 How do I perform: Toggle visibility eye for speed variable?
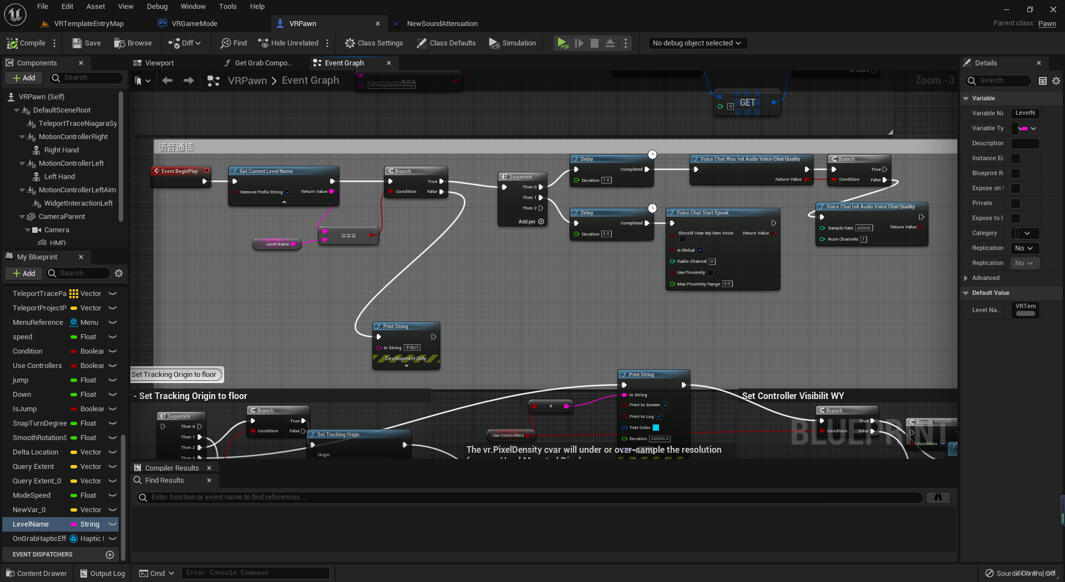113,337
